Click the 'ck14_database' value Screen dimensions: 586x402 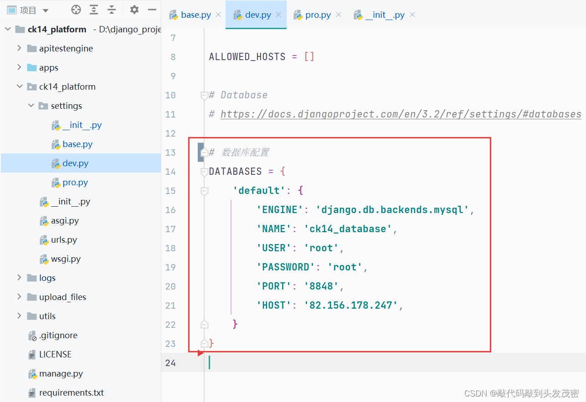coord(348,229)
